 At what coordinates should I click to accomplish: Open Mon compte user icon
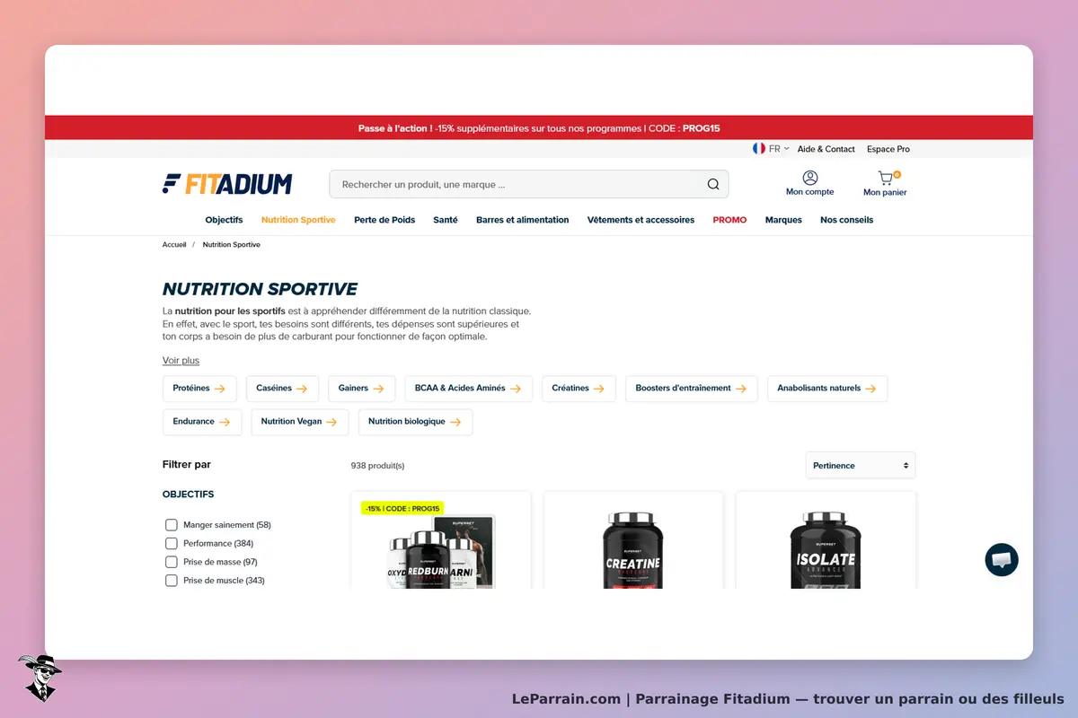(810, 178)
